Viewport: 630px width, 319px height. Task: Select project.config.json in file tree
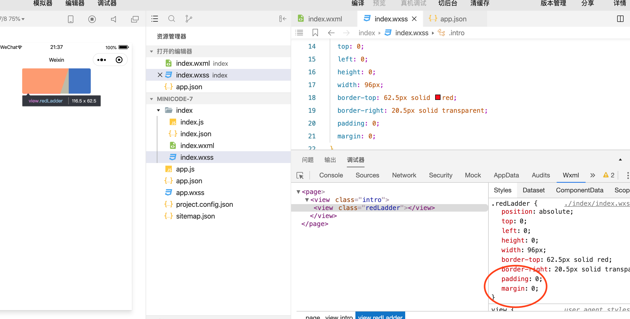(204, 204)
